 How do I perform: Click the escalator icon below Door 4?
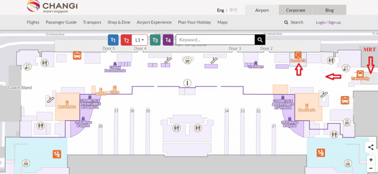(x=168, y=60)
